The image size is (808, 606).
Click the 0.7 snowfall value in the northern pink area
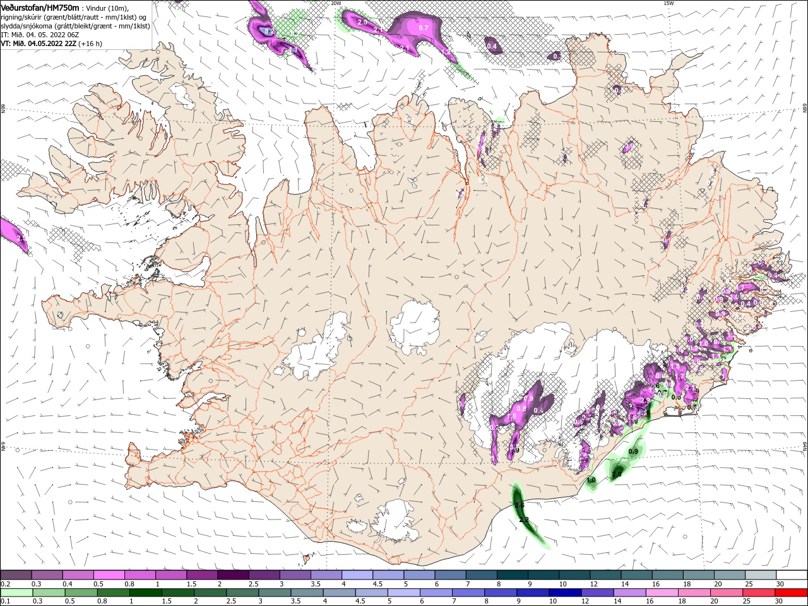click(424, 28)
